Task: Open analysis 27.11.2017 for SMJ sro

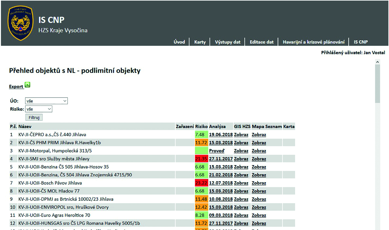Action: [x=221, y=159]
